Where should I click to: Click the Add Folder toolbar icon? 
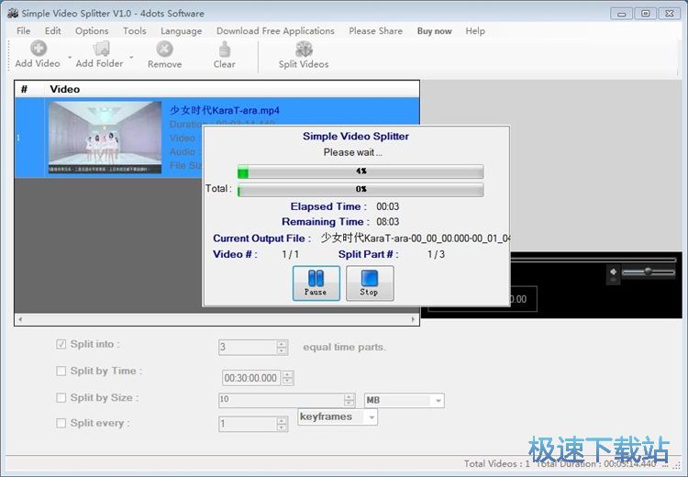pos(100,49)
